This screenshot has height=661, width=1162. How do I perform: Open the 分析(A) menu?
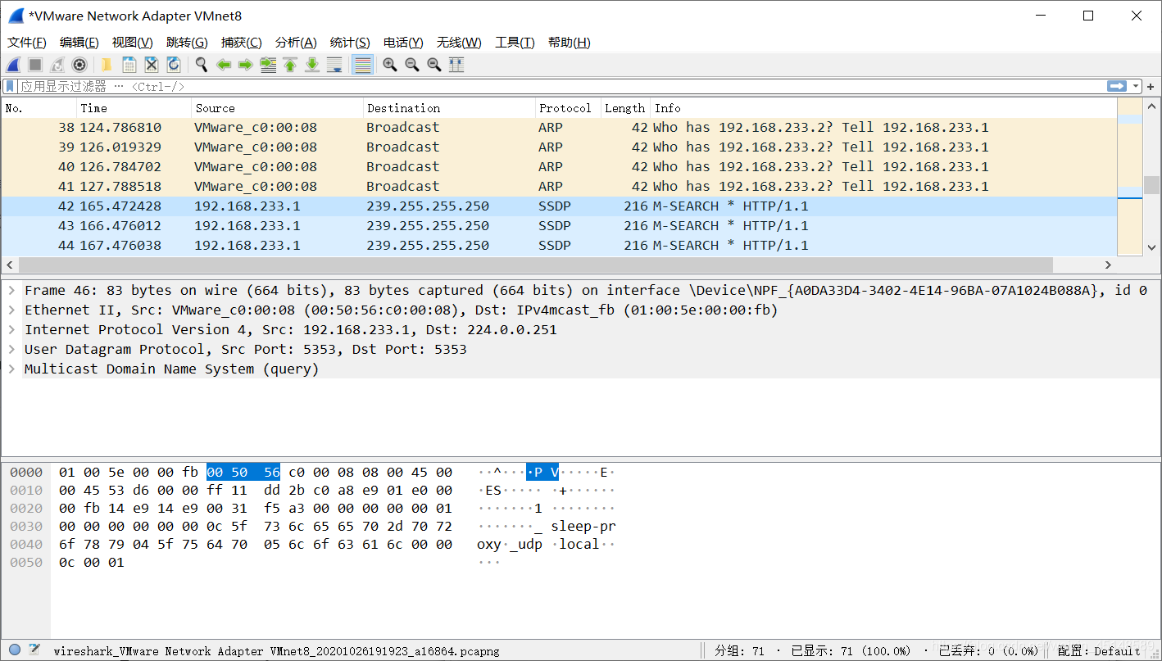(x=296, y=43)
